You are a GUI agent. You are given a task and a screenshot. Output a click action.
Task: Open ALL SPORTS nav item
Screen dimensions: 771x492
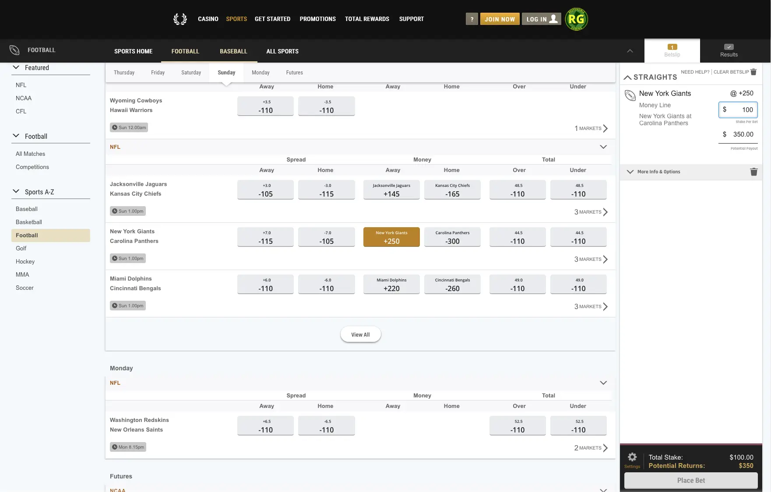click(x=282, y=51)
